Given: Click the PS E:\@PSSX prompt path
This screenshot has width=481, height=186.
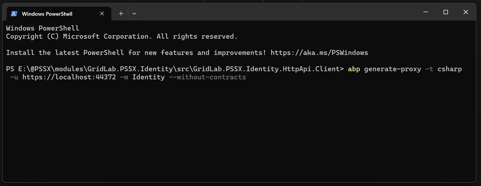Looking at the screenshot, I should 175,69.
